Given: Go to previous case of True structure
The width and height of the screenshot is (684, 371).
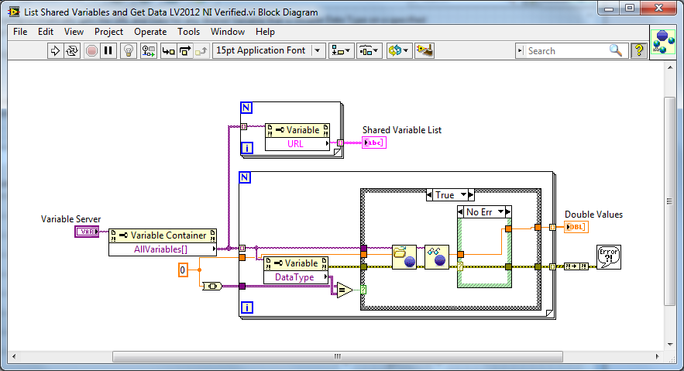Looking at the screenshot, I should click(x=429, y=195).
